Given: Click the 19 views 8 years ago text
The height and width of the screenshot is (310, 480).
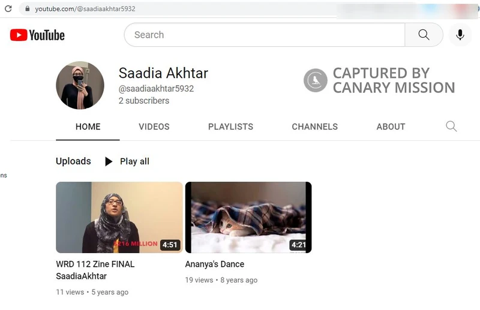Looking at the screenshot, I should (x=221, y=280).
